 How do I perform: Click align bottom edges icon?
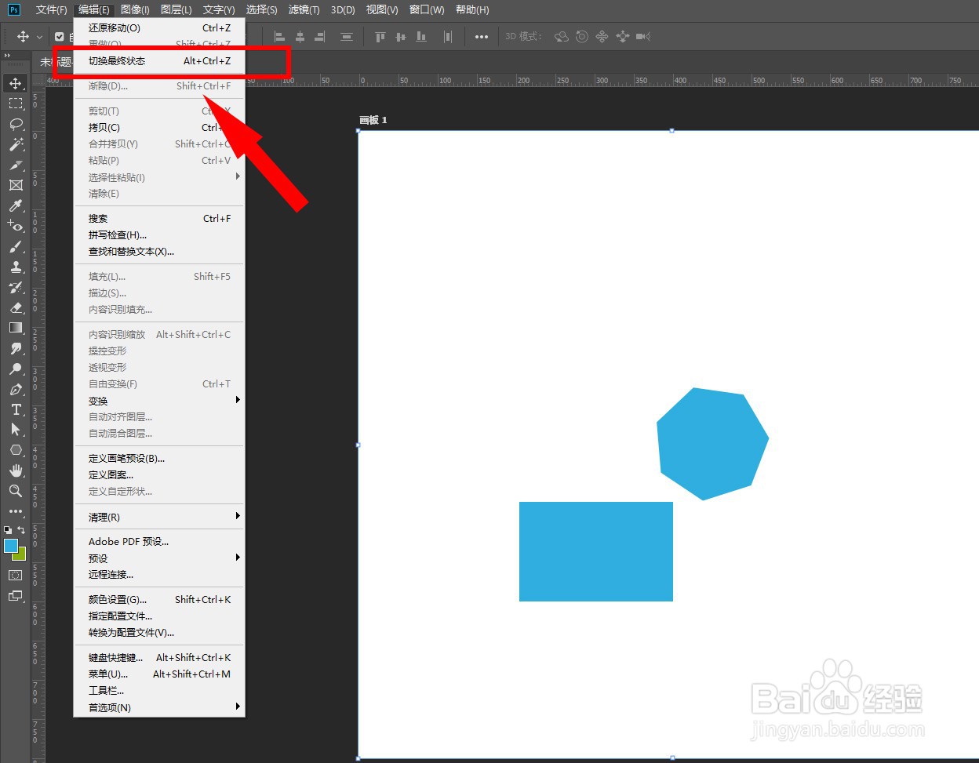coord(421,37)
